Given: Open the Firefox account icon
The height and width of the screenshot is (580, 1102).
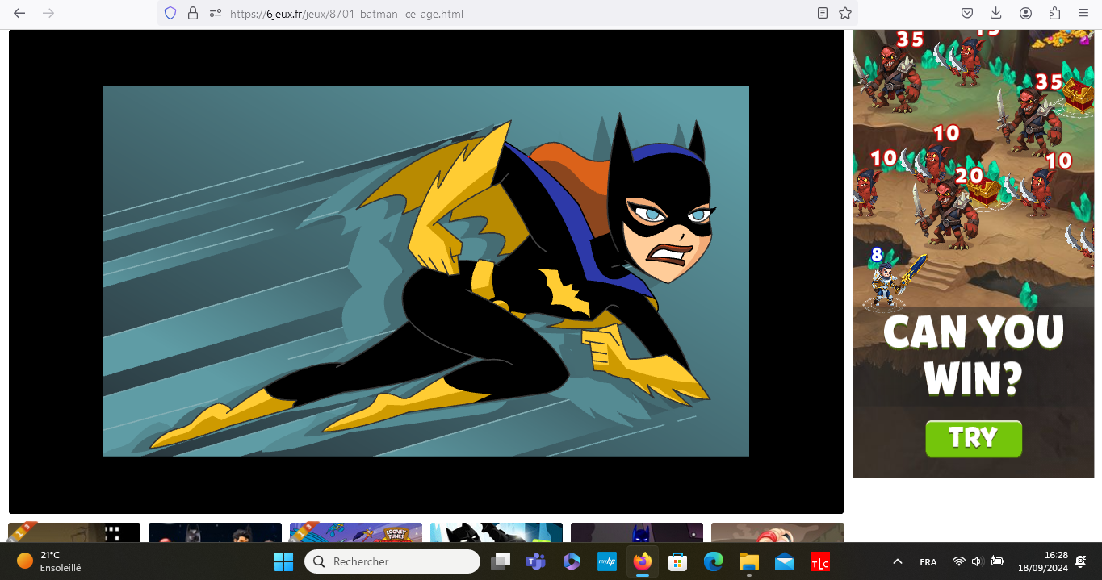Looking at the screenshot, I should click(1025, 13).
